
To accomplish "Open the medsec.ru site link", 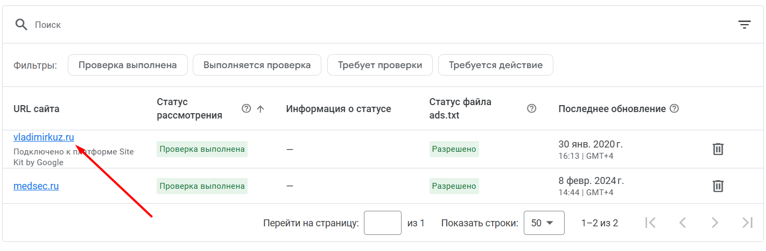I will tap(36, 186).
